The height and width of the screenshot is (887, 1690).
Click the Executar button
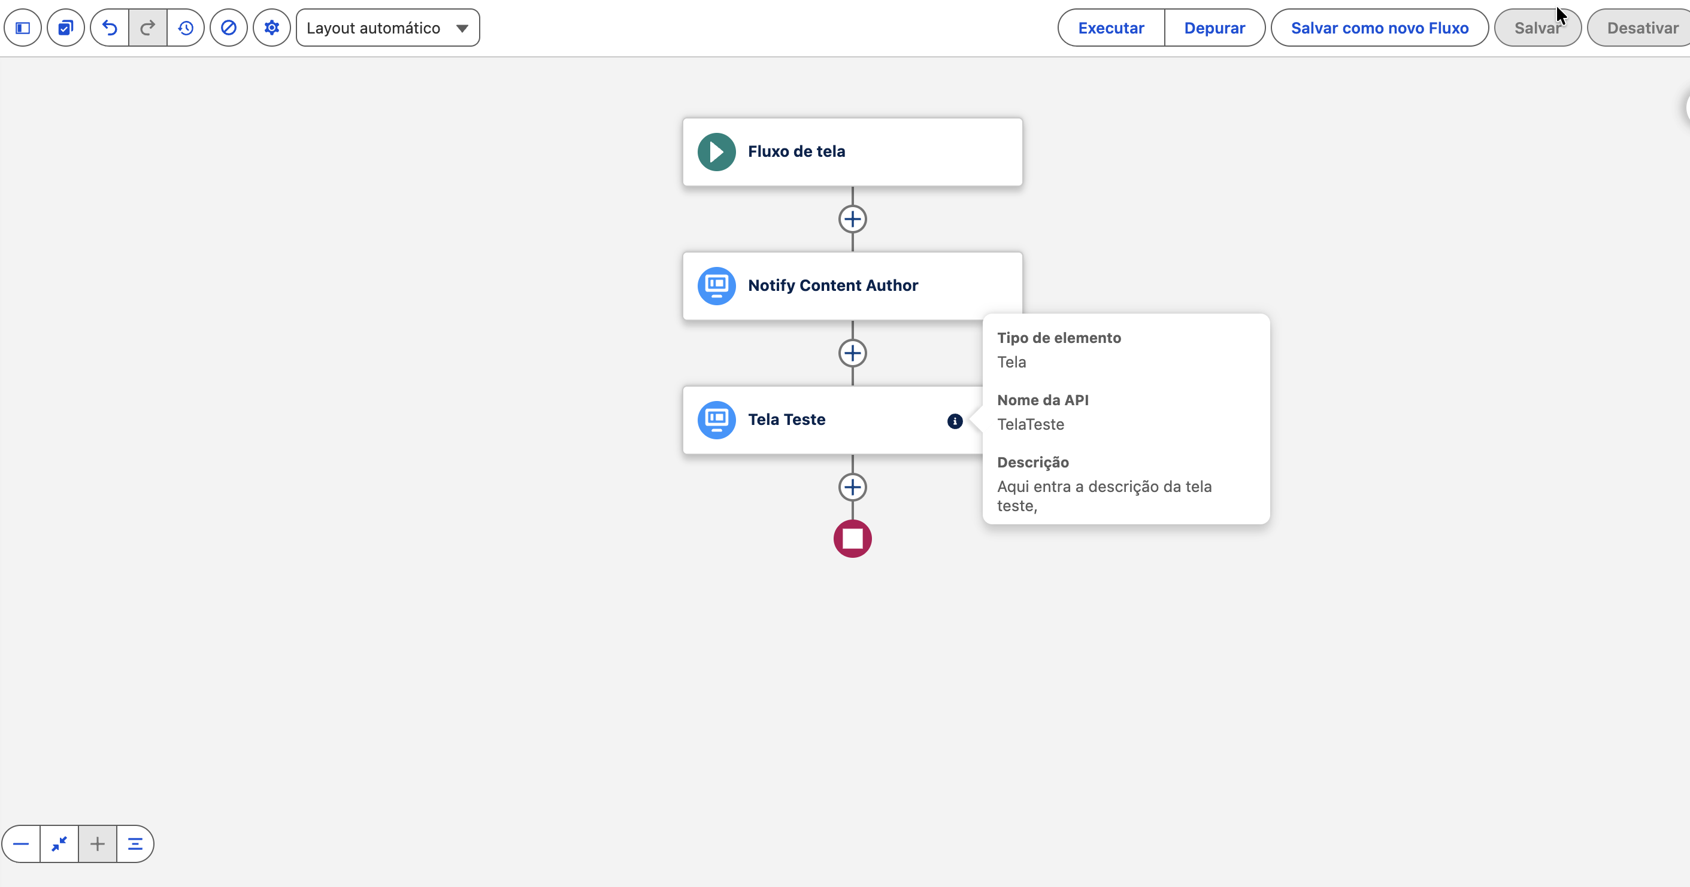[x=1111, y=28]
